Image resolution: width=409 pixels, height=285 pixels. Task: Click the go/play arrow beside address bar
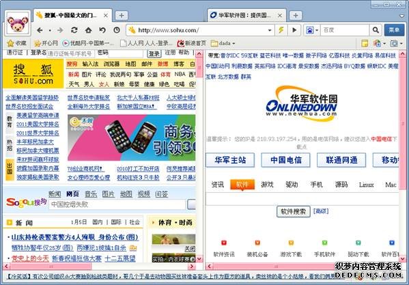[294, 30]
